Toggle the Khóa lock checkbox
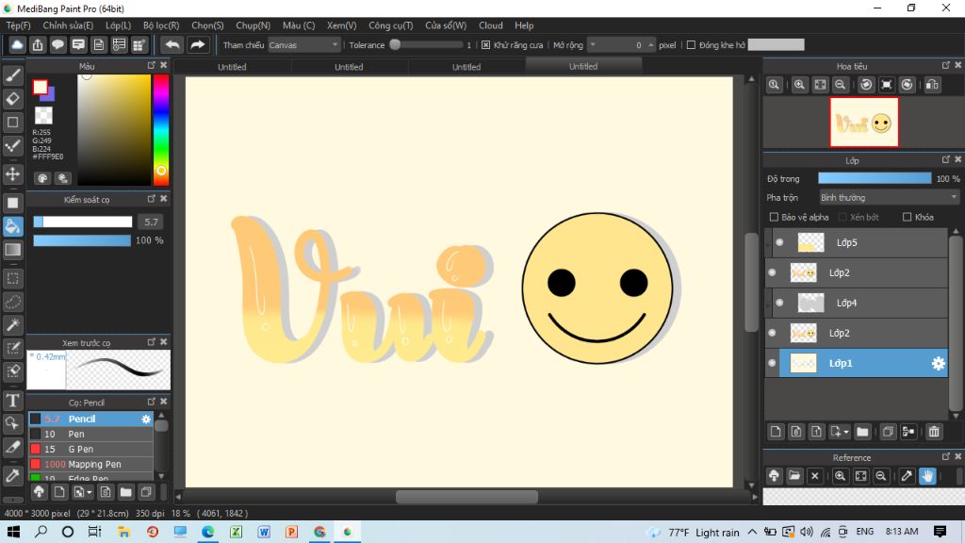Image resolution: width=965 pixels, height=543 pixels. 907,218
